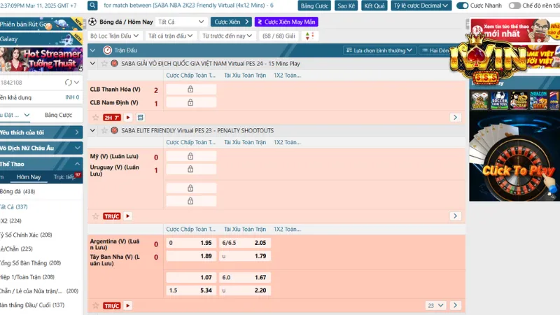Open Bộ Lọc Trận Đấu filter dropdown
Image resolution: width=560 pixels, height=315 pixels.
click(x=114, y=36)
